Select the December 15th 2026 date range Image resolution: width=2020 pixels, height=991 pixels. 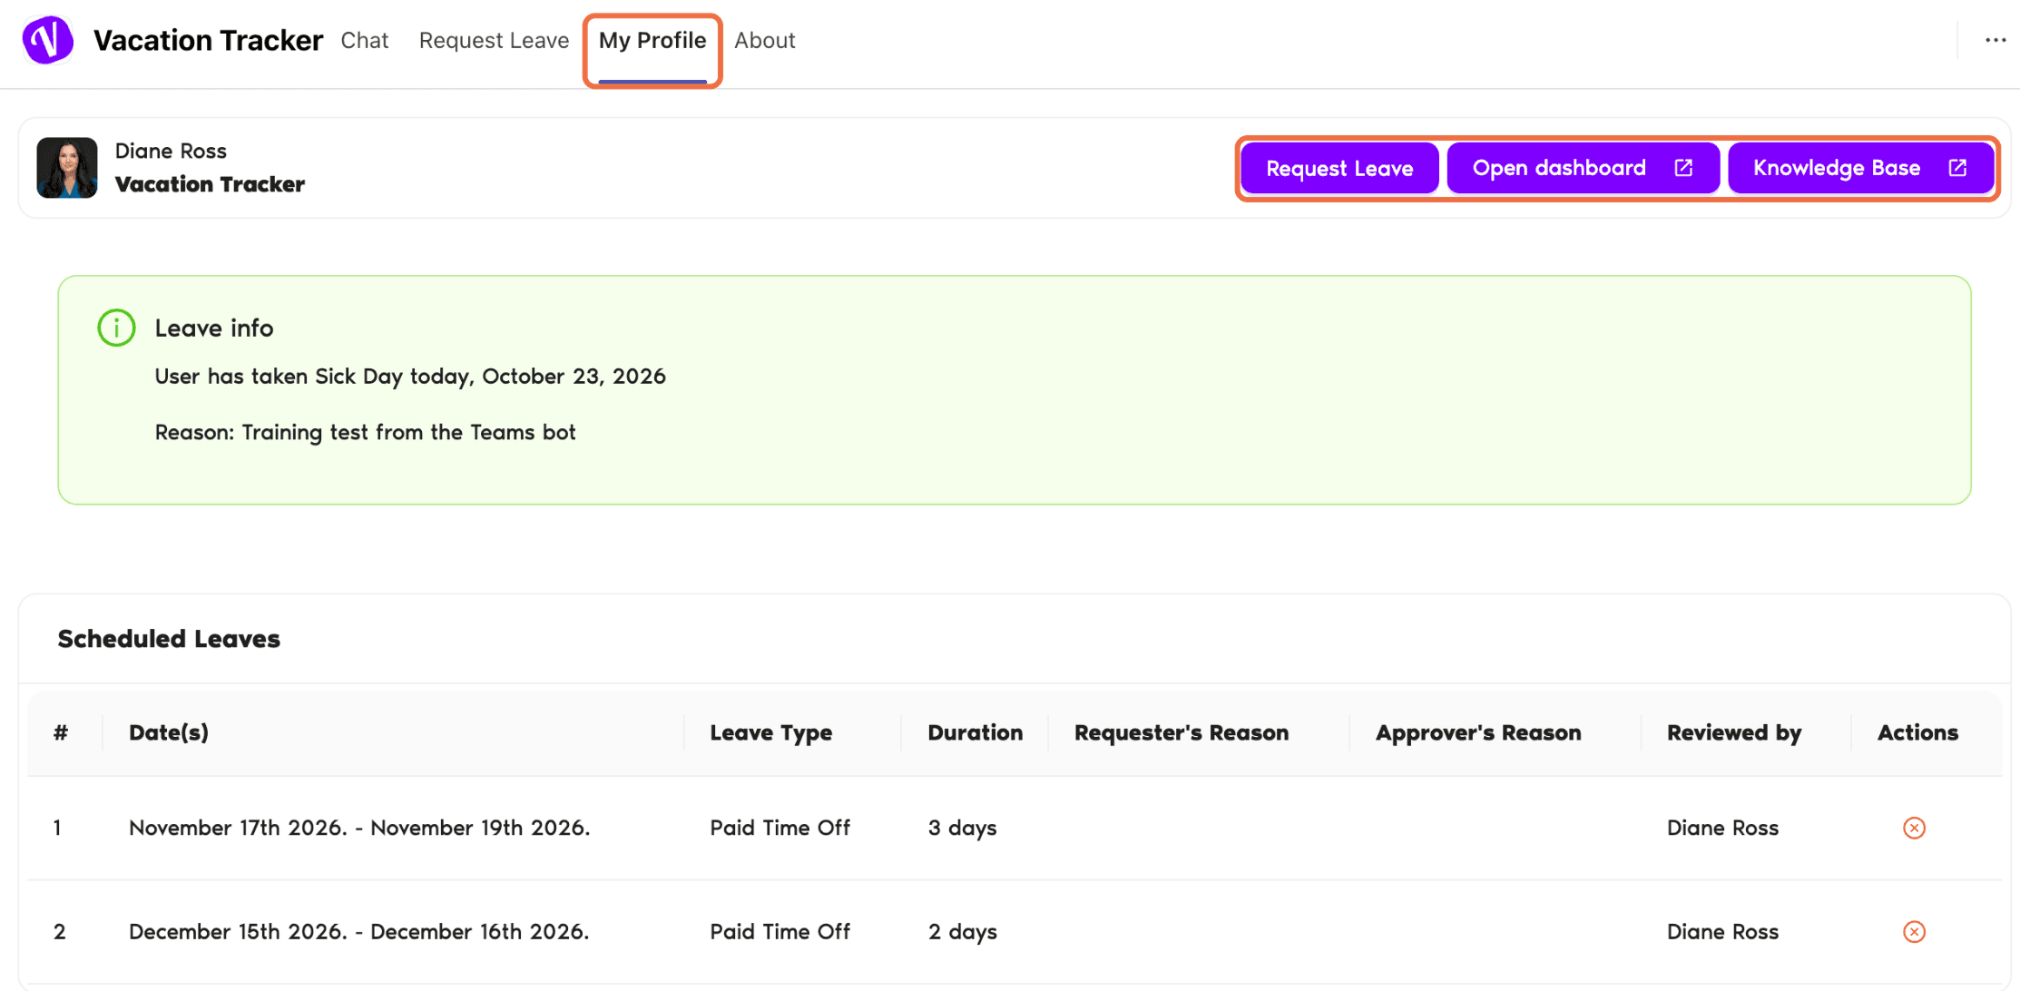tap(358, 932)
